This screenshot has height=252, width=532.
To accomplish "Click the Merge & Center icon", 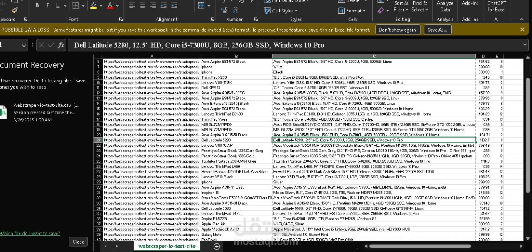I will pos(202,6).
